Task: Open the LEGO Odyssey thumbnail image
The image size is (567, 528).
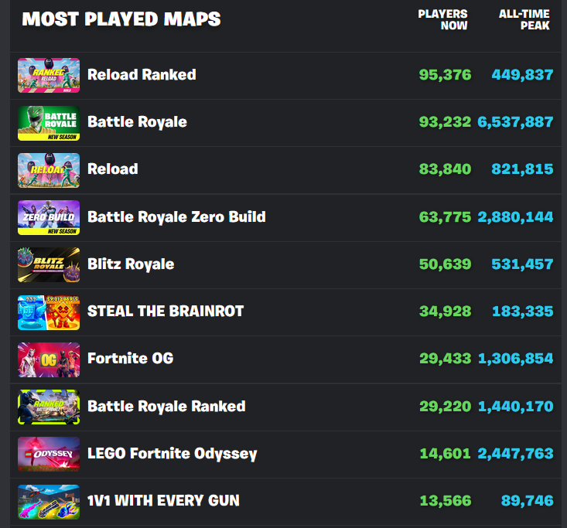Action: (49, 455)
